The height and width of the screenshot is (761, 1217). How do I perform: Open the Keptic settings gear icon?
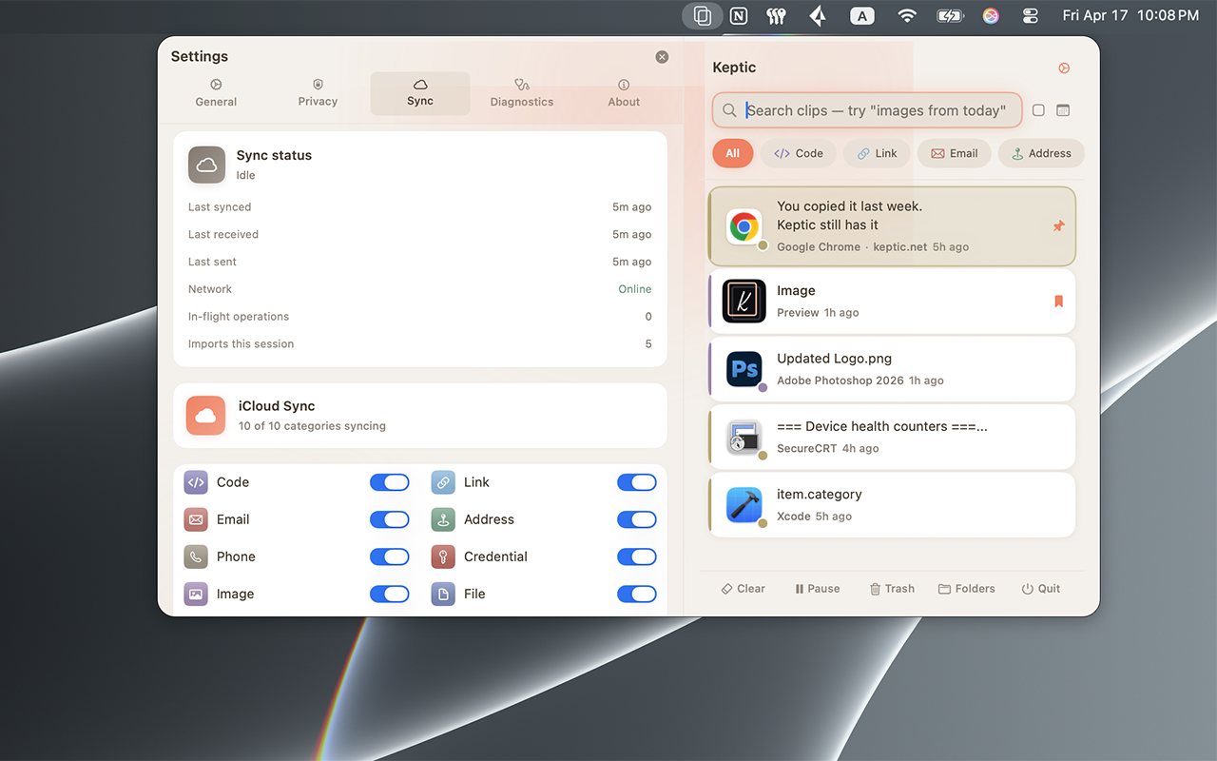pos(1063,68)
